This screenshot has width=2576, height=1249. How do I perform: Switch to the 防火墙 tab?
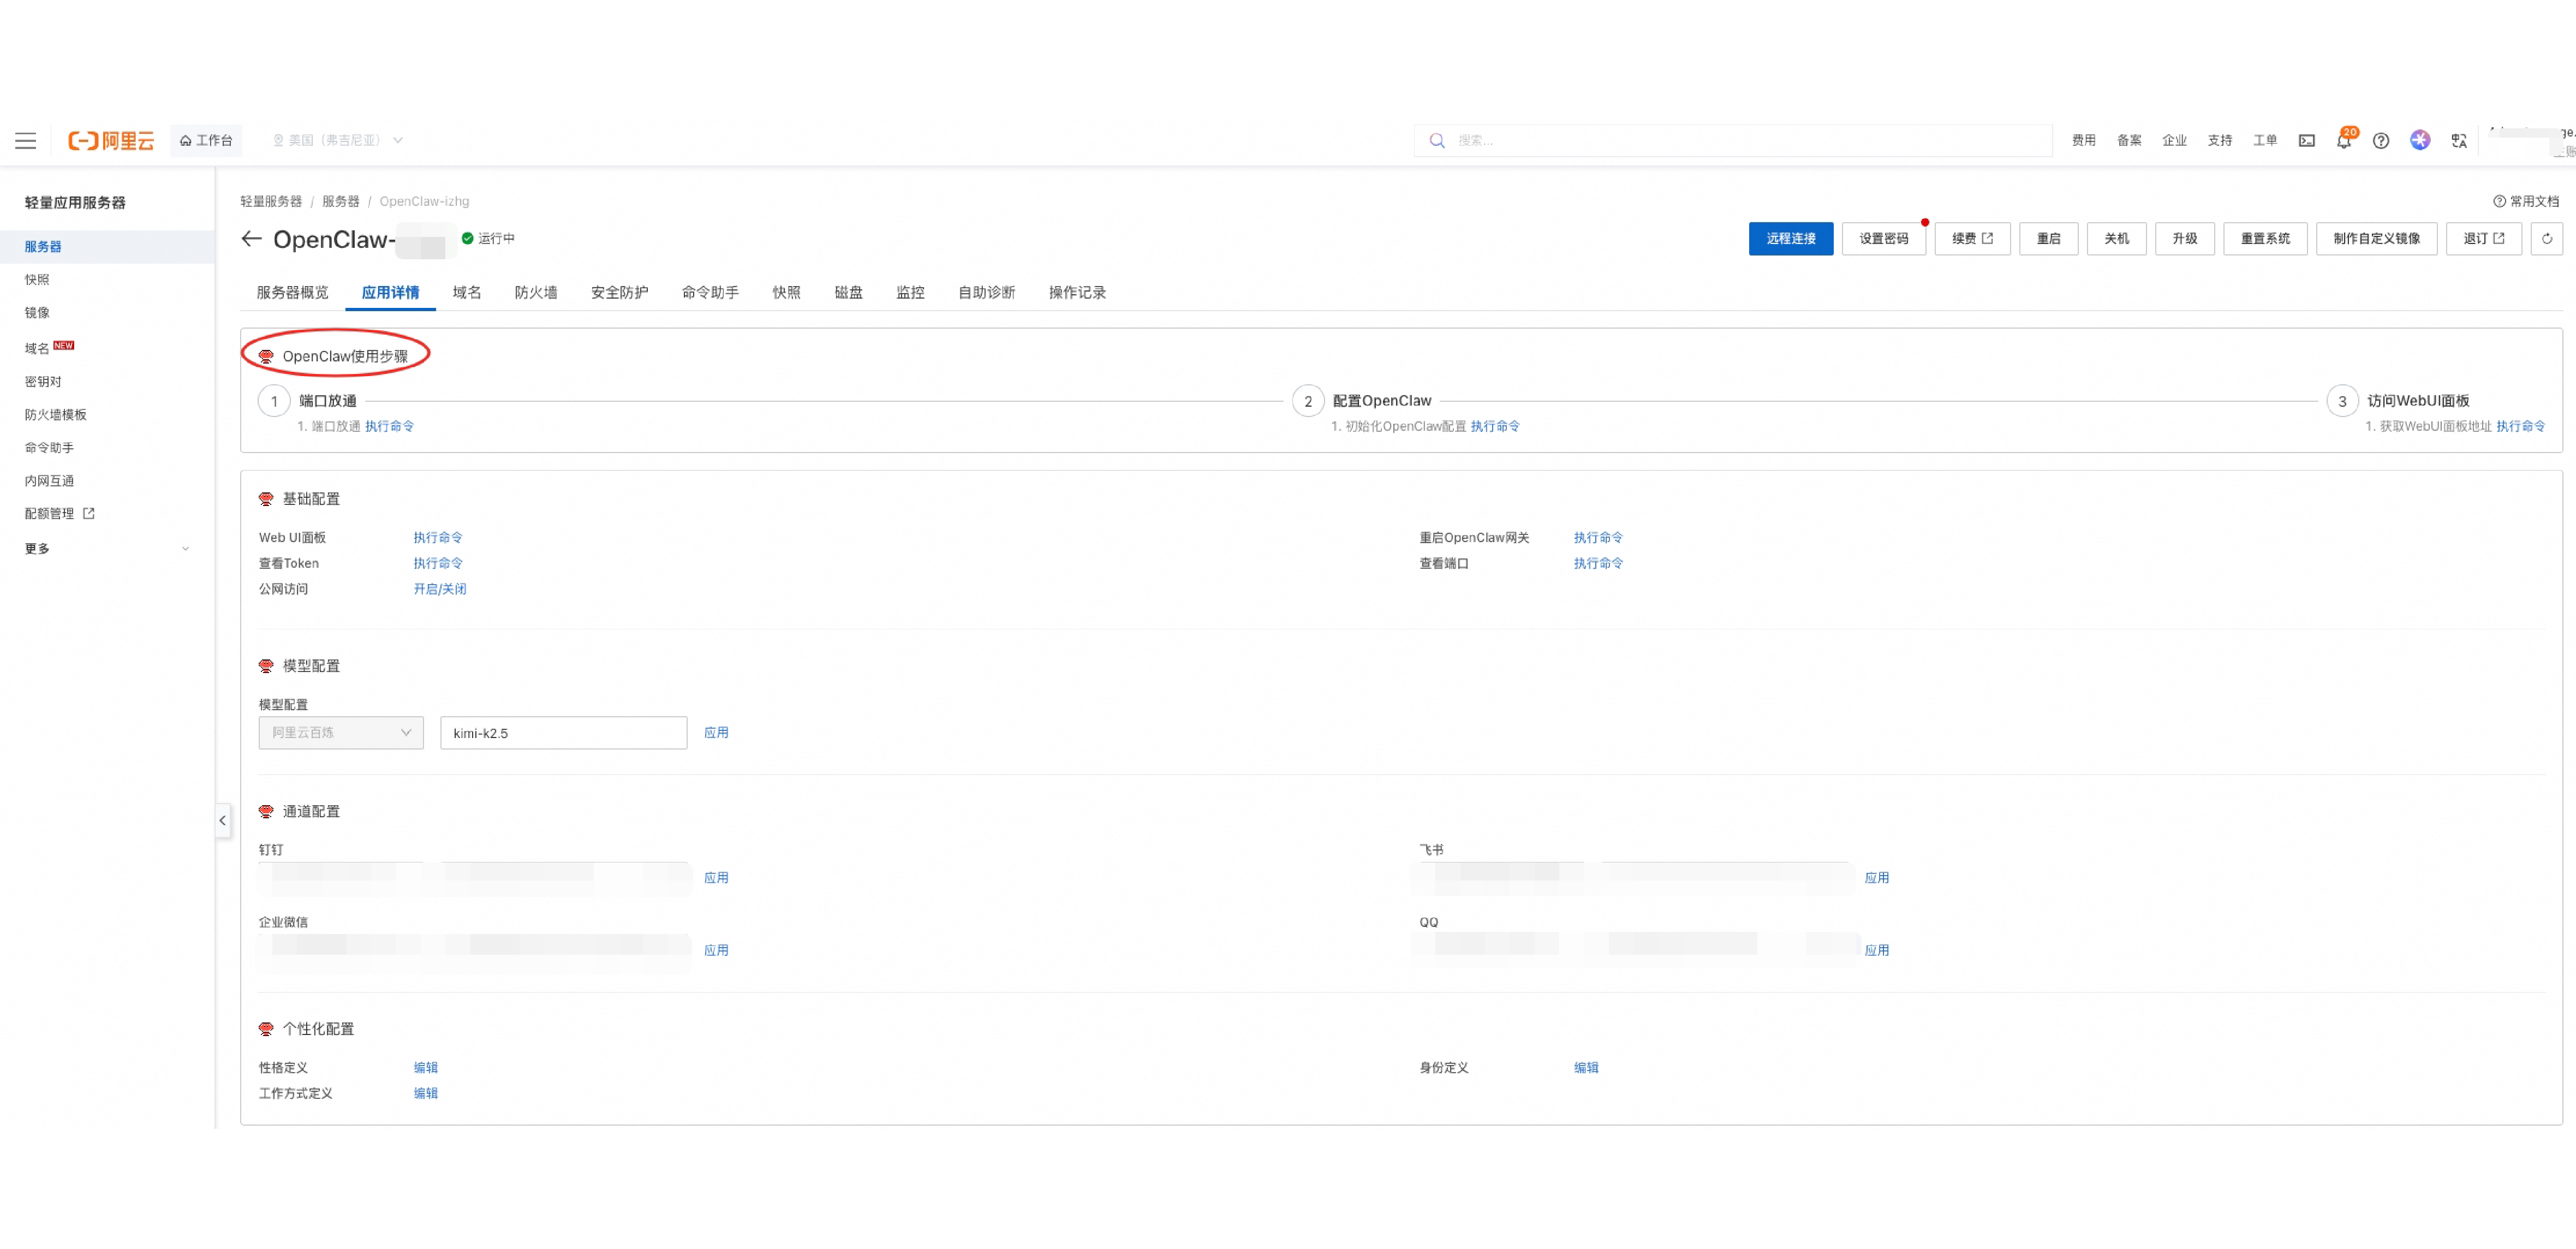536,293
